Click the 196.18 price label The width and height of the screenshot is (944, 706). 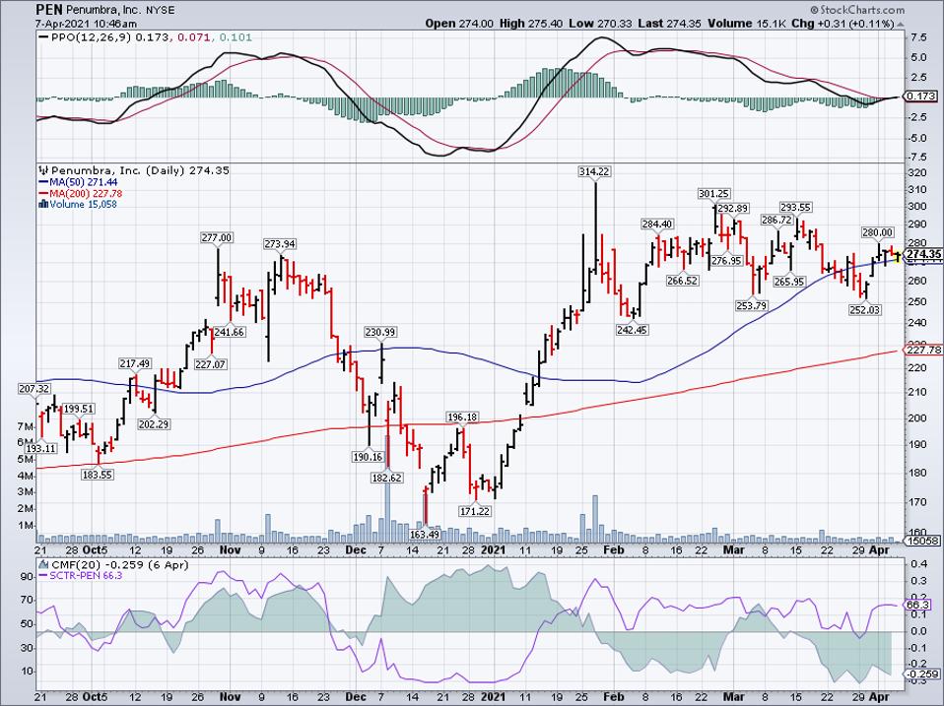point(462,417)
